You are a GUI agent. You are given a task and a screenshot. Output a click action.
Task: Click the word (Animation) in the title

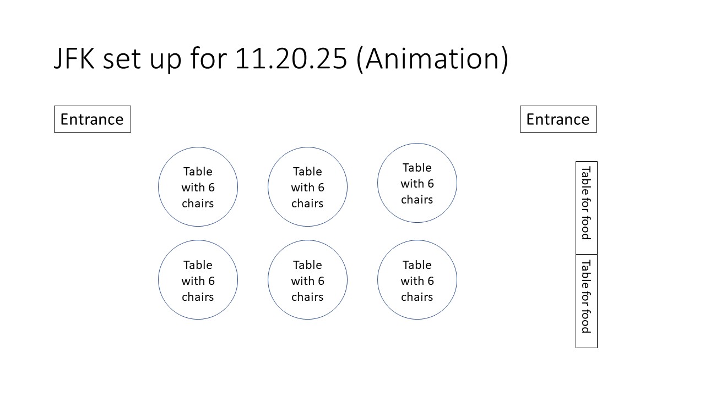(x=432, y=58)
